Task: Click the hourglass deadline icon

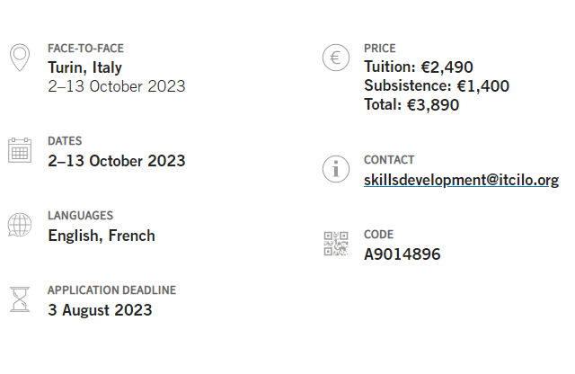Action: [19, 299]
